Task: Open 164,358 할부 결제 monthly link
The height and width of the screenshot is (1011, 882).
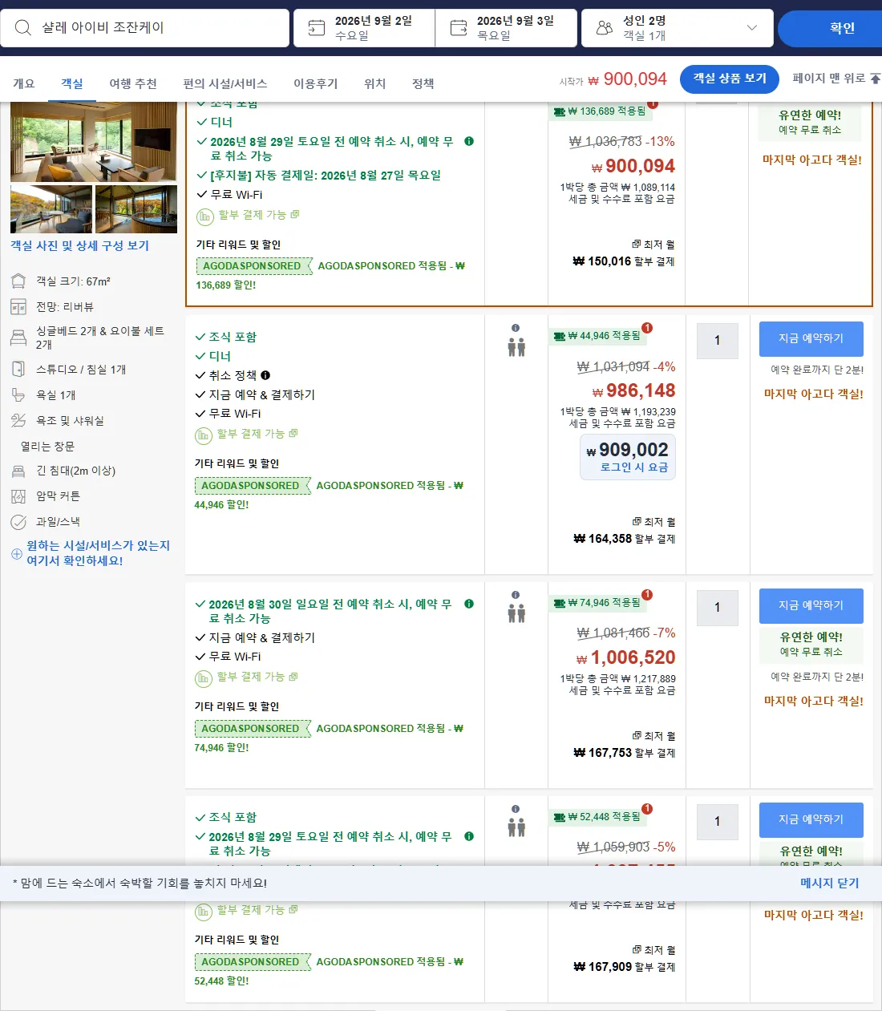Action: coord(625,539)
